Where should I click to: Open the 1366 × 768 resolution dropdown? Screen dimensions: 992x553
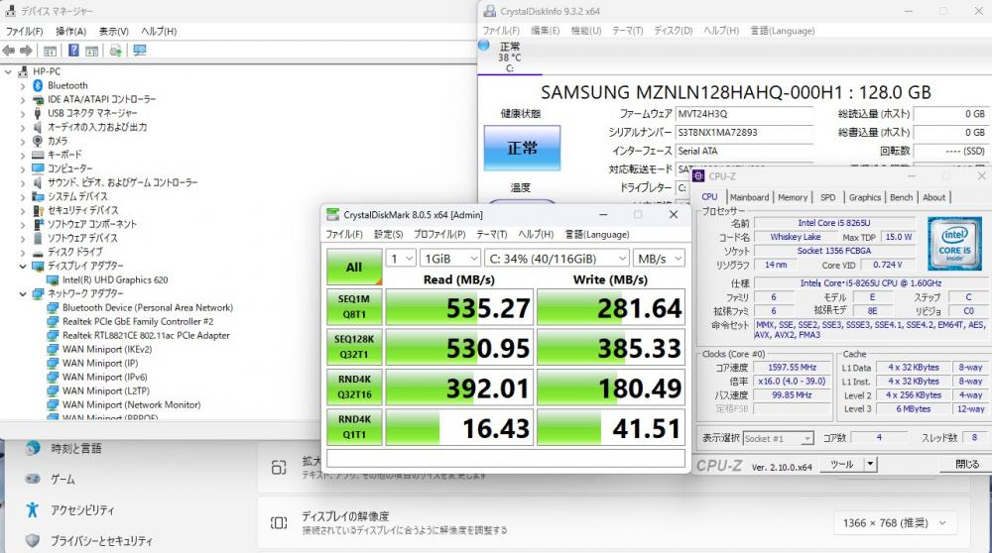[894, 523]
